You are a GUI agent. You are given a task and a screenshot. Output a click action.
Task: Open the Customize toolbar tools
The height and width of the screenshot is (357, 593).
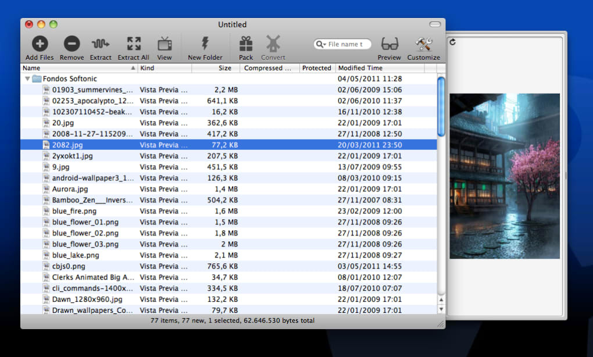(x=424, y=44)
